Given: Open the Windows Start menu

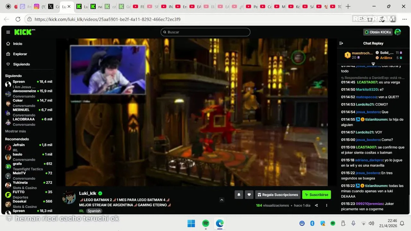Looking at the screenshot, I should tap(191, 223).
